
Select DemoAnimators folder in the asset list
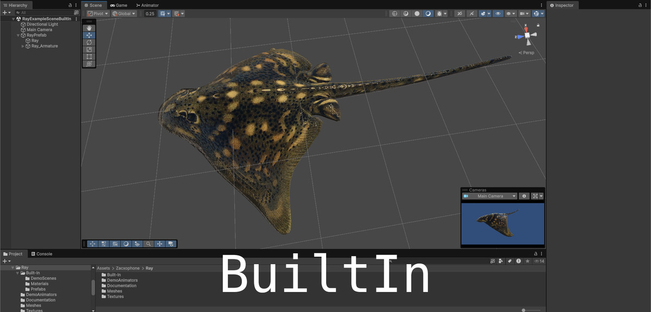coord(122,281)
